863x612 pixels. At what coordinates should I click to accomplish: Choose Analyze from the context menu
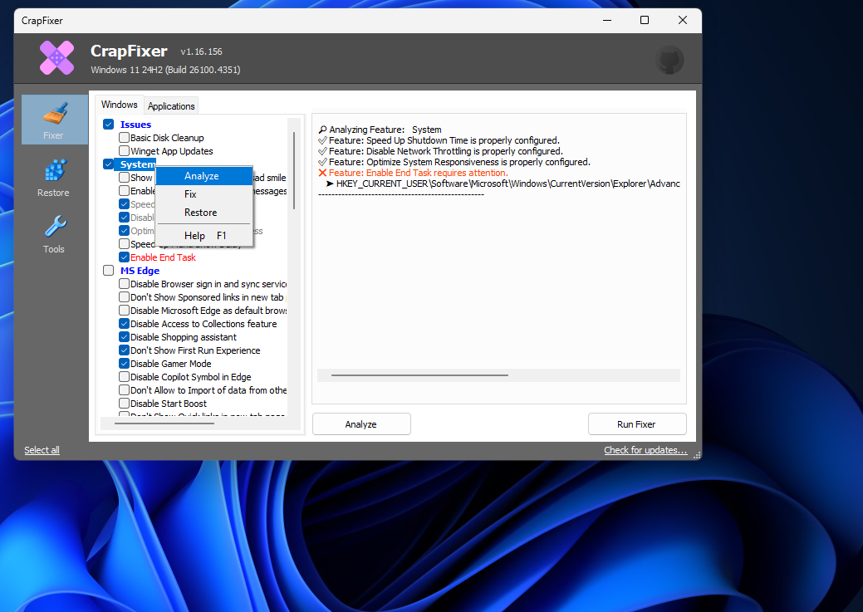coord(202,175)
